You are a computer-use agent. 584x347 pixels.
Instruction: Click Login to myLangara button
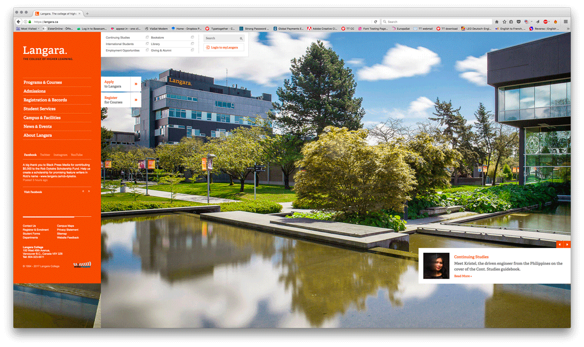[x=223, y=47]
